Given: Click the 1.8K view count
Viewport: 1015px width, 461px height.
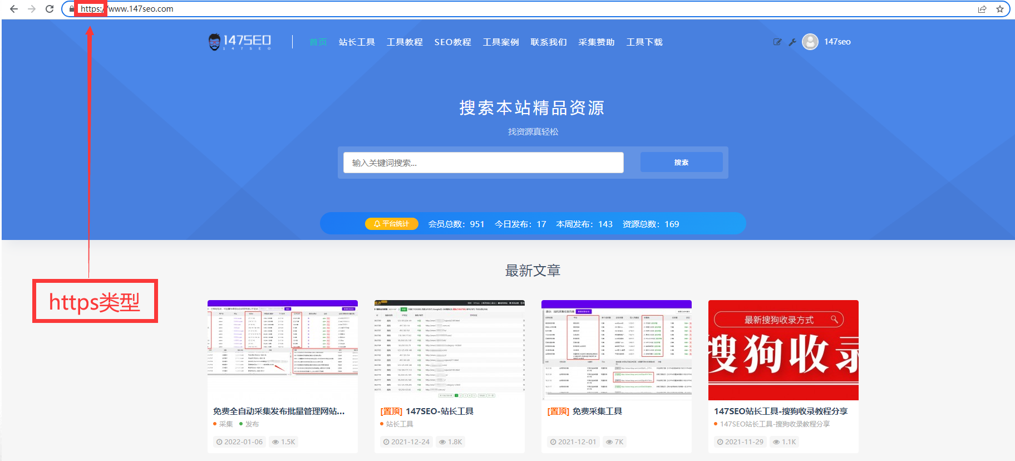Looking at the screenshot, I should tap(451, 442).
